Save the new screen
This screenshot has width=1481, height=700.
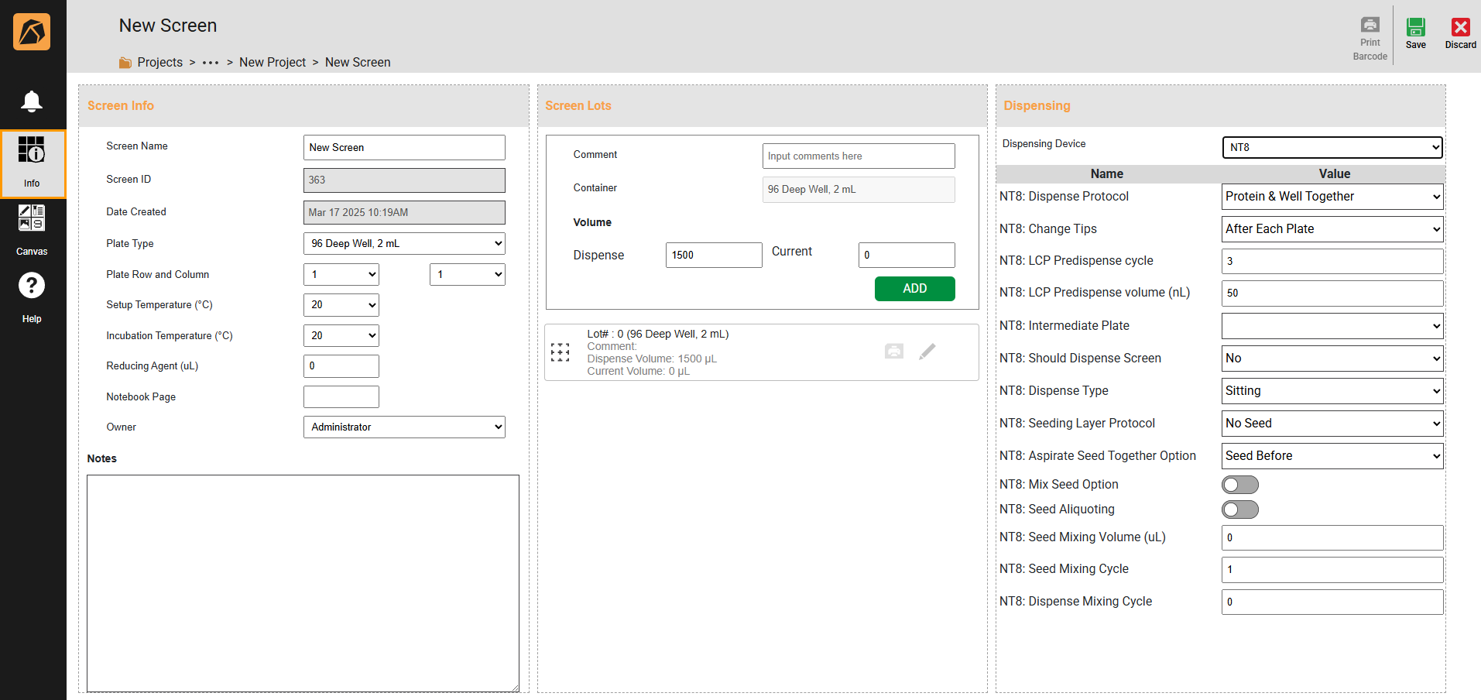pos(1416,33)
